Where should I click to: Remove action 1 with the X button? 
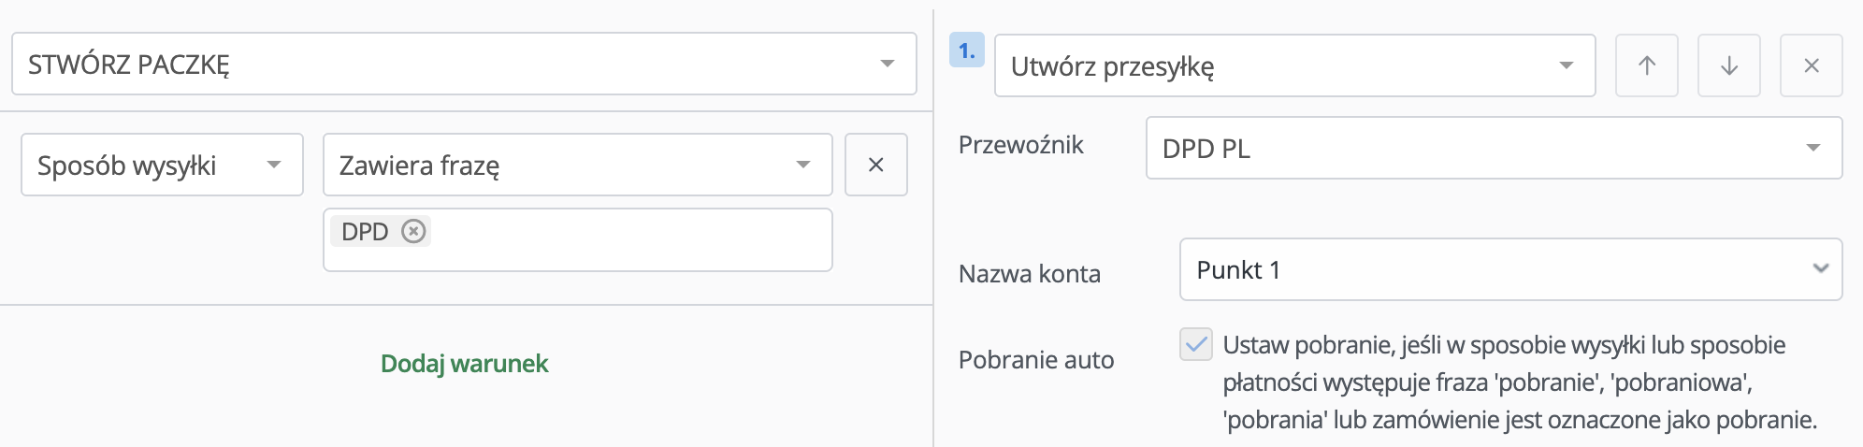click(x=1812, y=65)
